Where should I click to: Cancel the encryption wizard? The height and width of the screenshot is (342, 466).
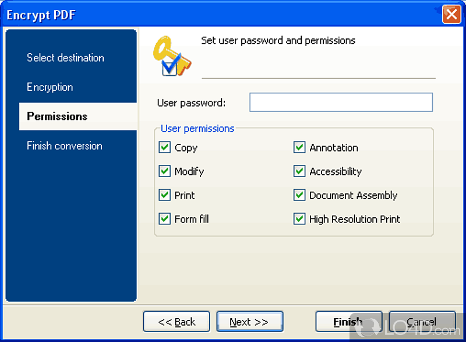[x=422, y=322]
